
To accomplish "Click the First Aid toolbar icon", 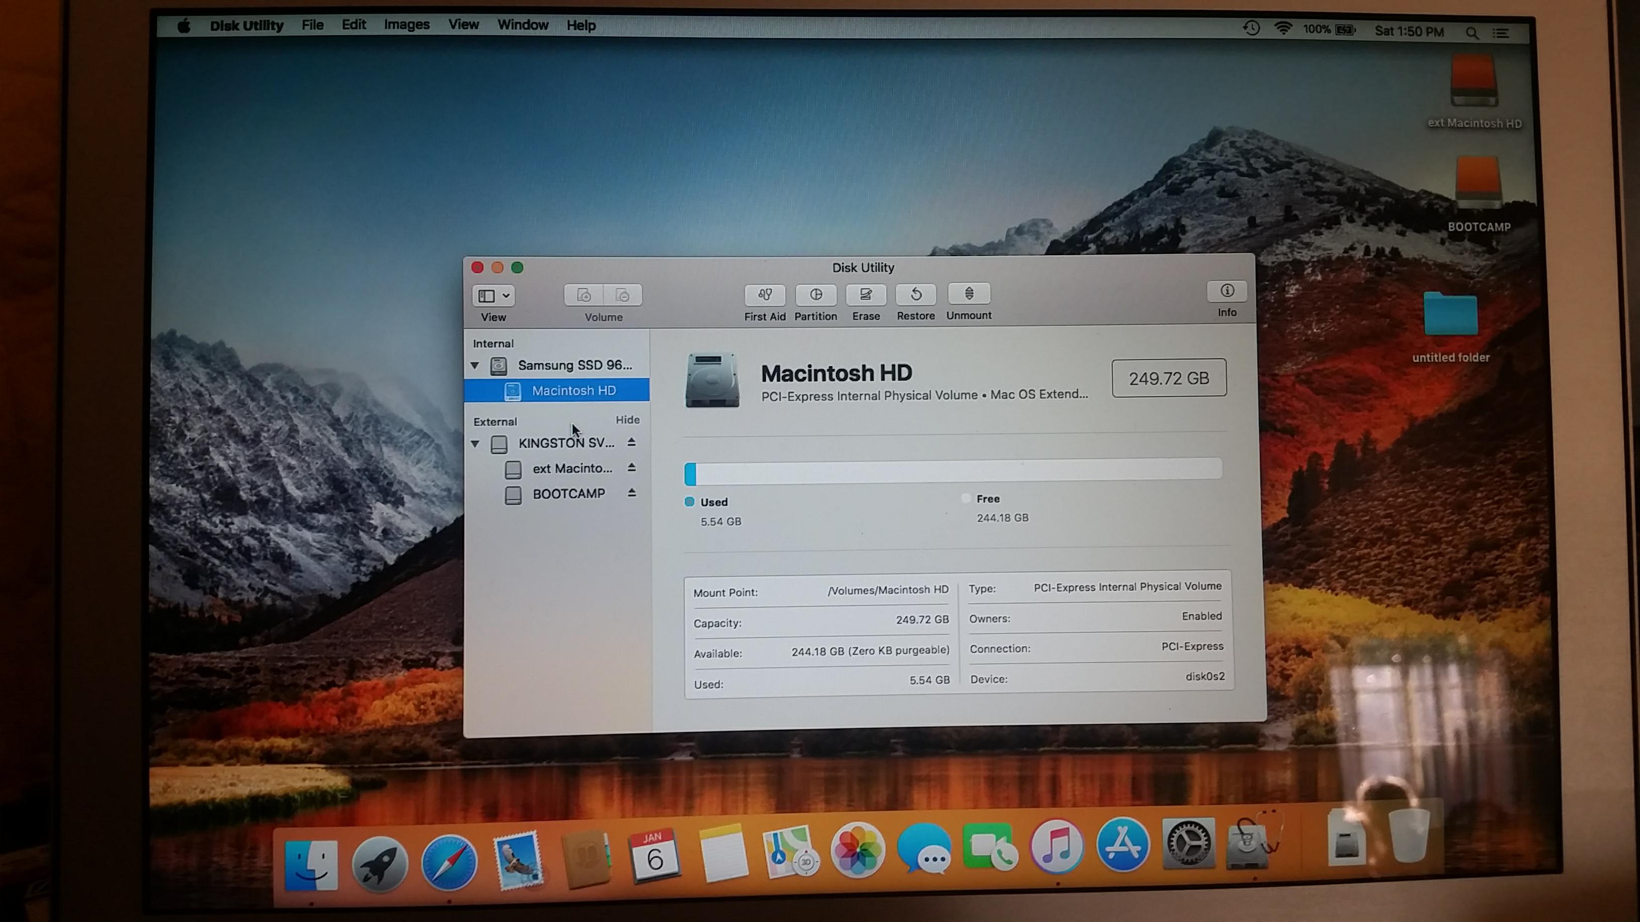I will pyautogui.click(x=765, y=295).
